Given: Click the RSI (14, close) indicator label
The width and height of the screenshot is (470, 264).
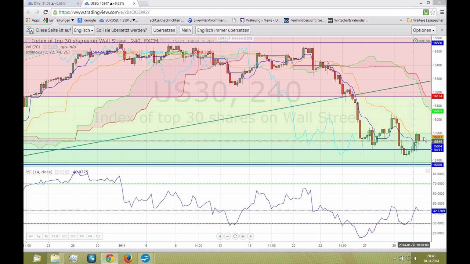Looking at the screenshot, I should [x=39, y=172].
